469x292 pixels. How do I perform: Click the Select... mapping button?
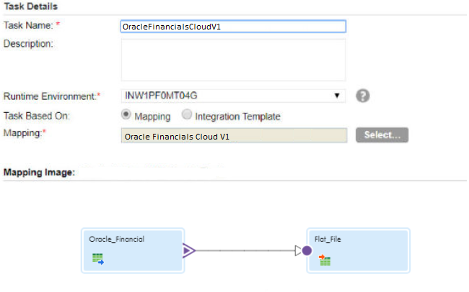coord(382,134)
